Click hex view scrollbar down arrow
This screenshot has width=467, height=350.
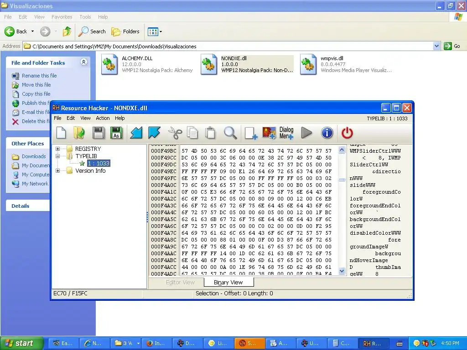point(342,271)
